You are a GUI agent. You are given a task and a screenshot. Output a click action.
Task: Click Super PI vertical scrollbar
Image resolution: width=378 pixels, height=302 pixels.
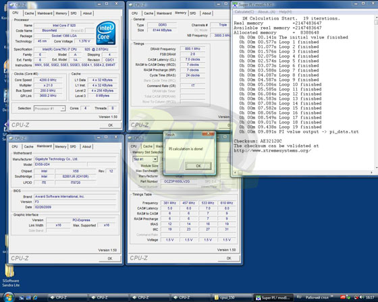coord(376,93)
